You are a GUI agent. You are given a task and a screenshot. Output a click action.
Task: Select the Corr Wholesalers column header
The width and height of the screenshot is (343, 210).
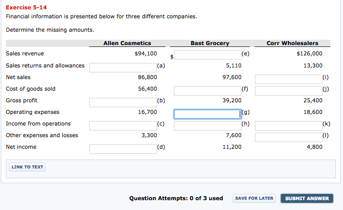tap(292, 43)
